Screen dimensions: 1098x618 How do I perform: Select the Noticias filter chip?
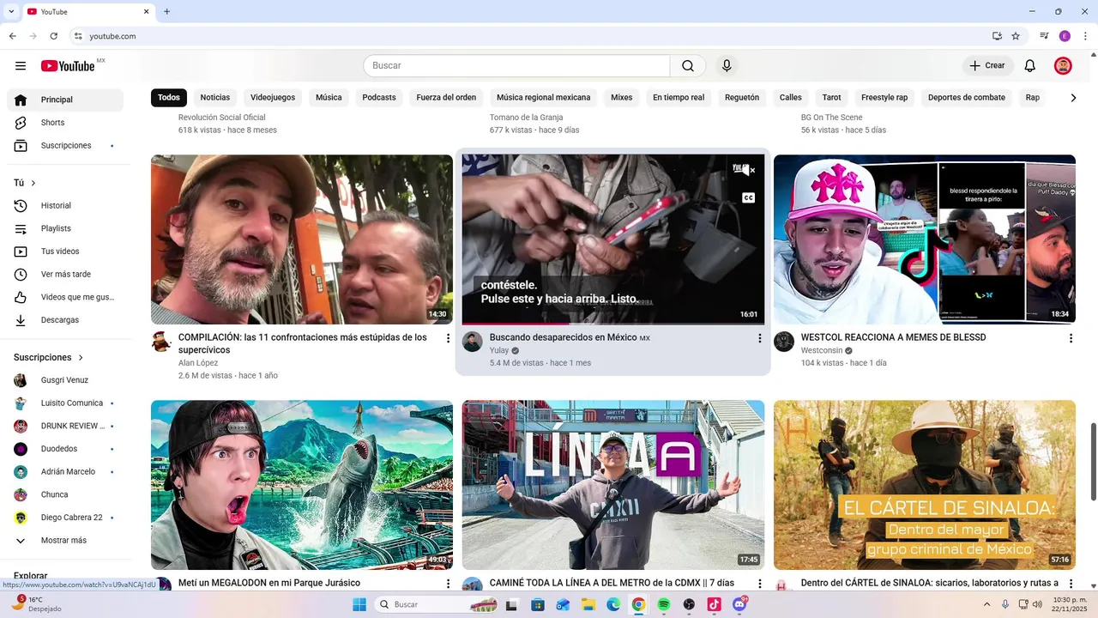215,98
